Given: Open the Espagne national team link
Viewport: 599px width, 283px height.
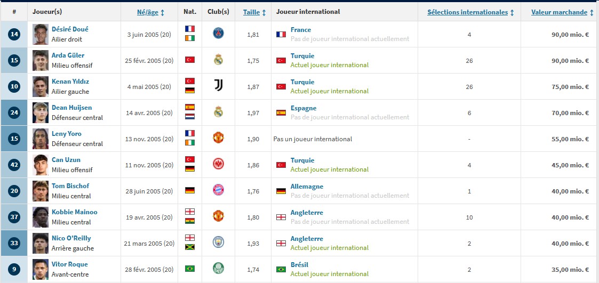Looking at the screenshot, I should tap(303, 108).
